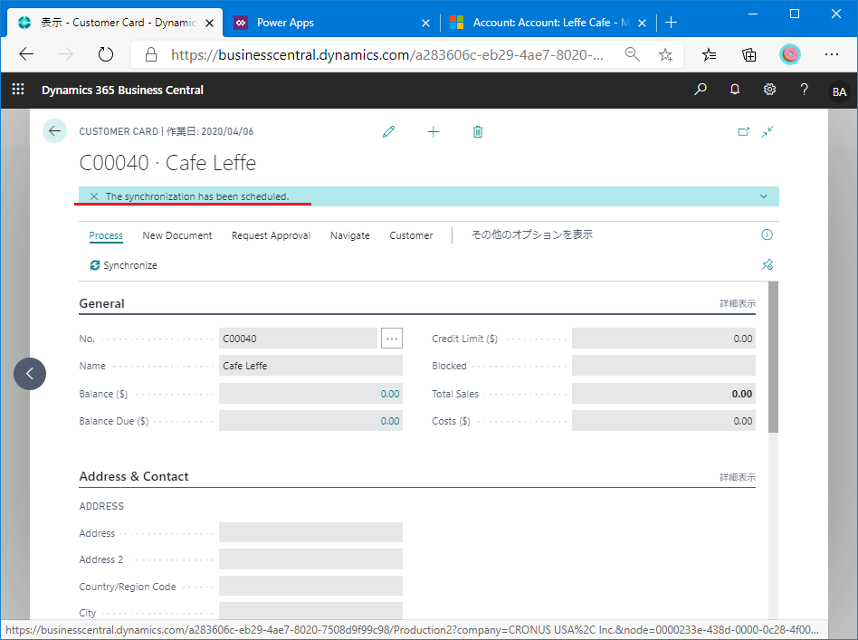Screen dimensions: 858x640
Task: Open a new browser tab
Action: pyautogui.click(x=671, y=23)
